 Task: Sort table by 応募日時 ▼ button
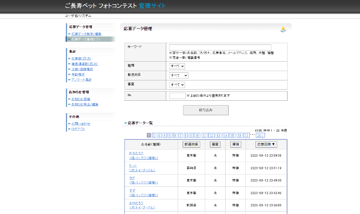click(x=266, y=144)
